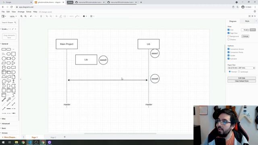This screenshot has height=145, width=258.
Task: Collapse the General shapes section
Action: point(5,44)
